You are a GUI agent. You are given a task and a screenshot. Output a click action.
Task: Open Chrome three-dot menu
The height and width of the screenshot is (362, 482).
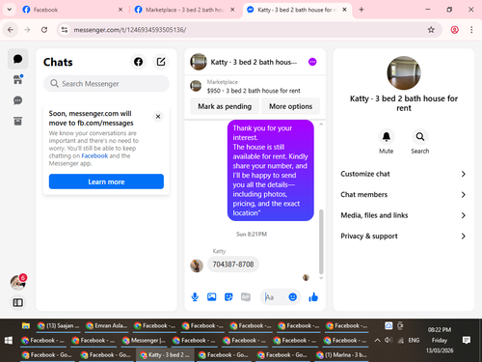471,30
